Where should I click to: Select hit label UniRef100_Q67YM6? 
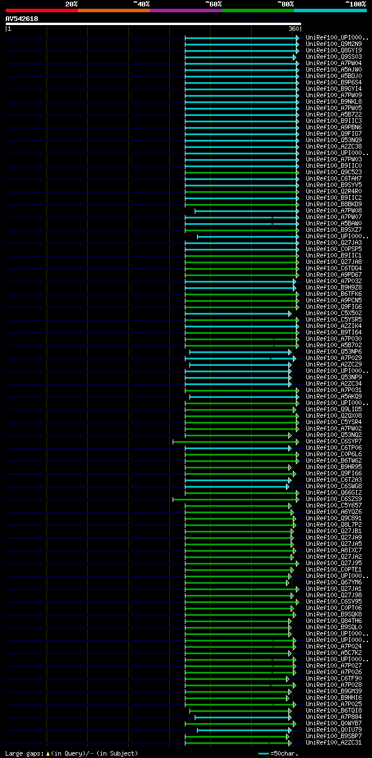(334, 582)
